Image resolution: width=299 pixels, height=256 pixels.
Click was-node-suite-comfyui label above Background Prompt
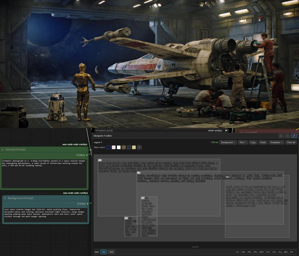click(x=75, y=193)
